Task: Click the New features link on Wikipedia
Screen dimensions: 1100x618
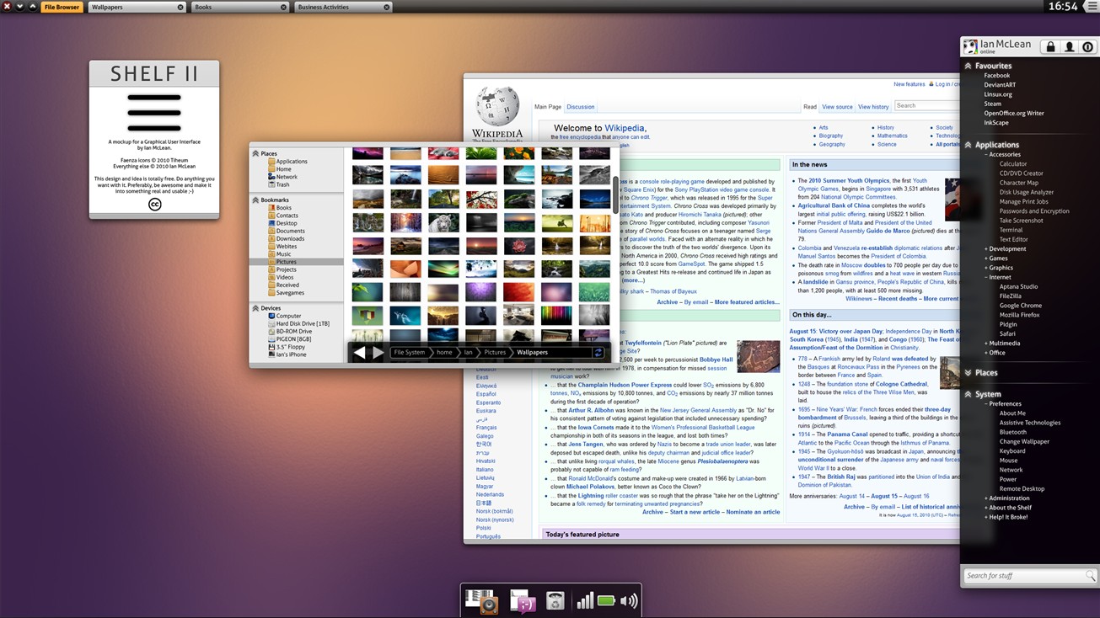Action: click(x=909, y=84)
